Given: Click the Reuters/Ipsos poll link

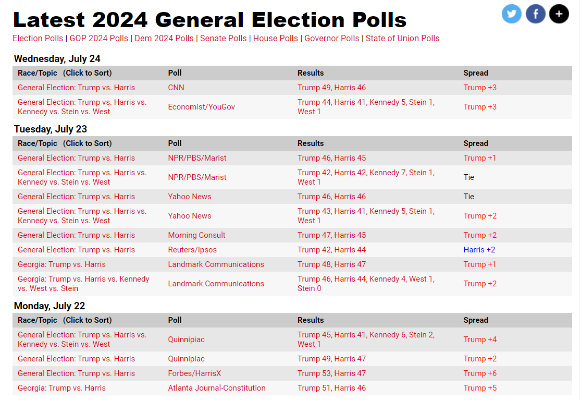Looking at the screenshot, I should click(x=192, y=250).
